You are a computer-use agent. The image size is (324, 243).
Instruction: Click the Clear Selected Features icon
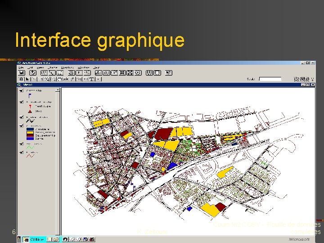point(157,73)
